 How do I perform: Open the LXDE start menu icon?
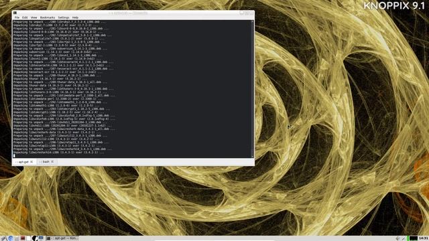(x=3, y=238)
